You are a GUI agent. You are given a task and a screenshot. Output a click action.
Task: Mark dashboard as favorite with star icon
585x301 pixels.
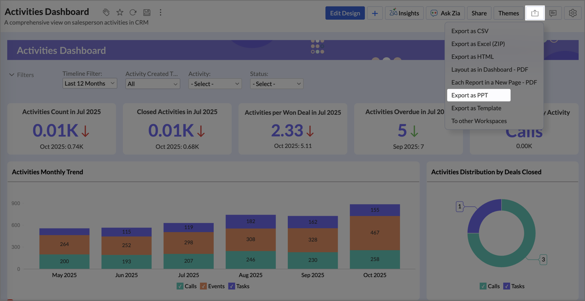click(120, 12)
